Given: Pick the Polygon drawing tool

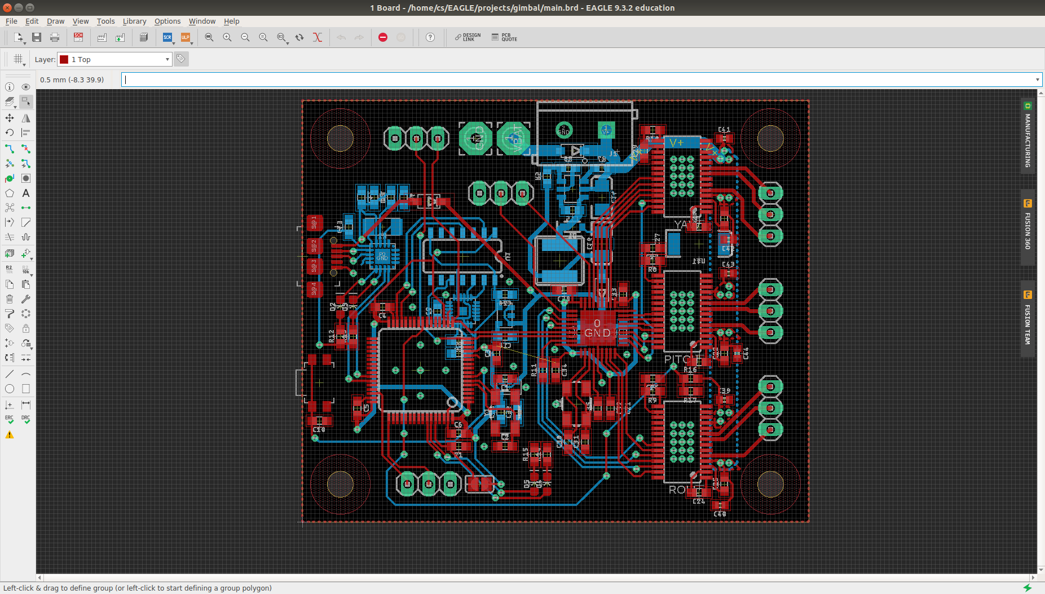Looking at the screenshot, I should click(x=10, y=193).
